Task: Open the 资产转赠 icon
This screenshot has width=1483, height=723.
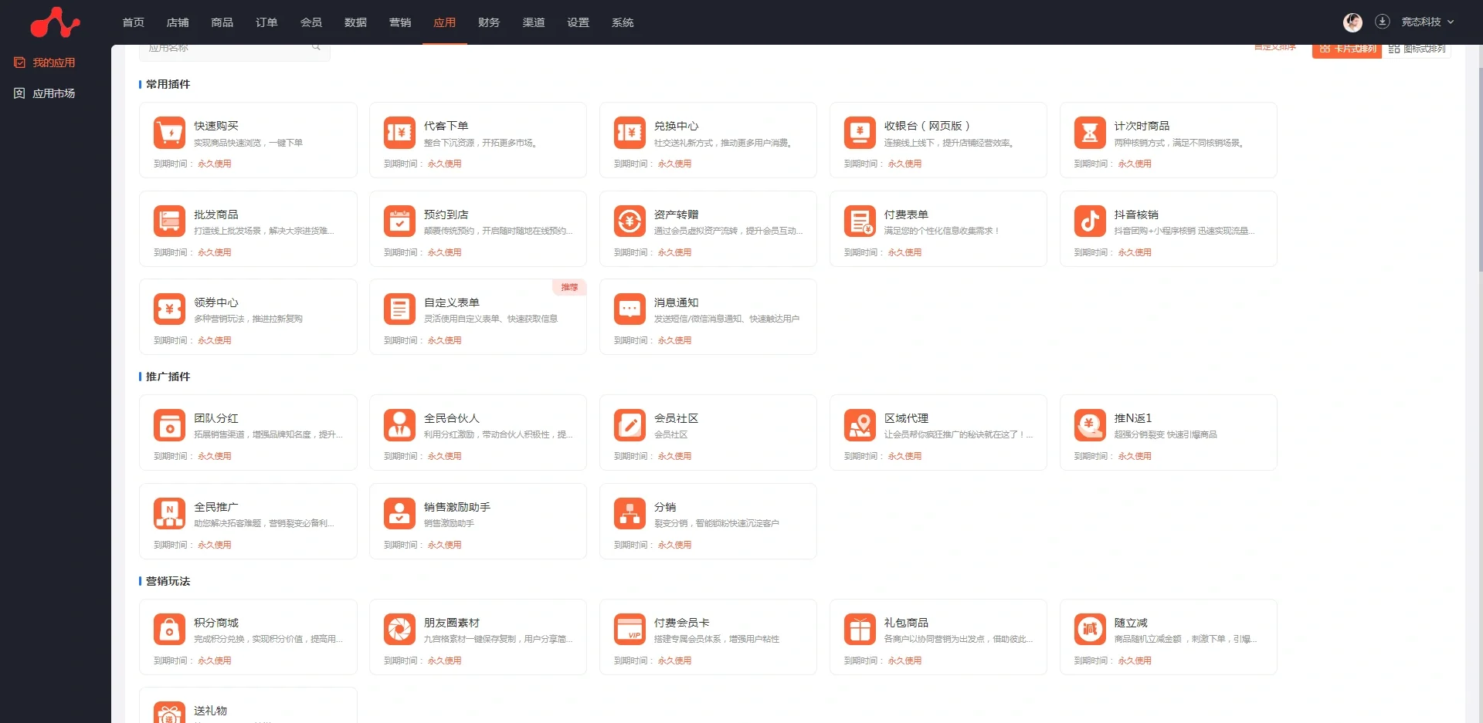Action: pyautogui.click(x=630, y=221)
